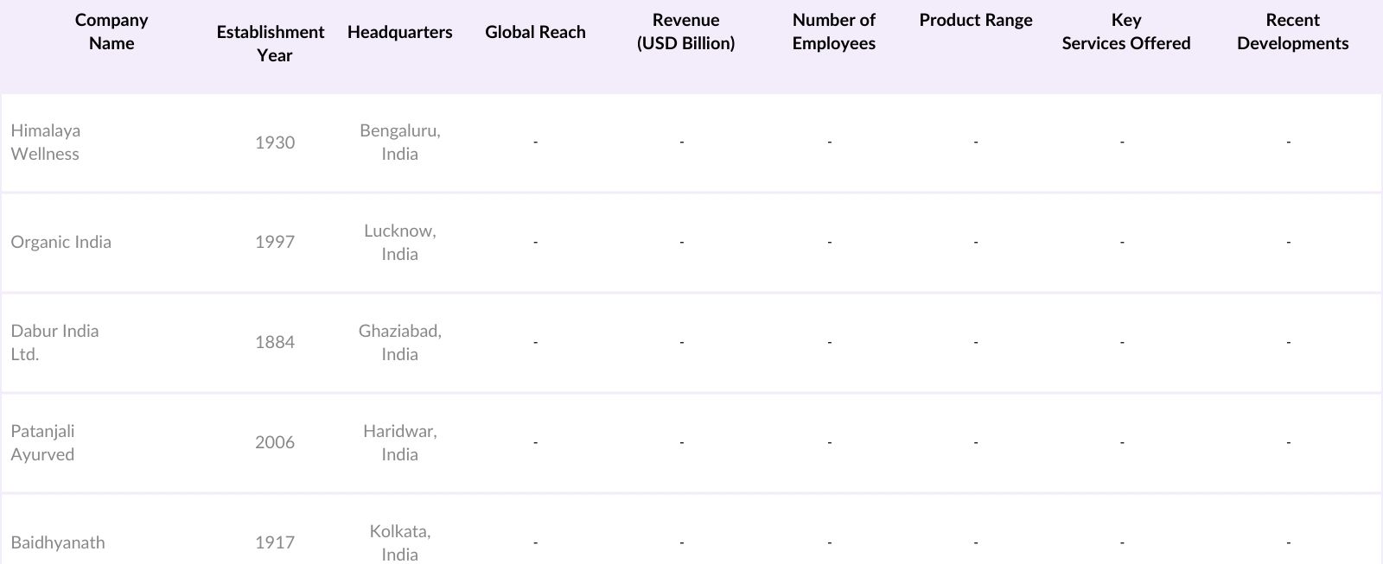Select the Number of Employees header
Viewport: 1383px width, 564px height.
click(x=833, y=32)
